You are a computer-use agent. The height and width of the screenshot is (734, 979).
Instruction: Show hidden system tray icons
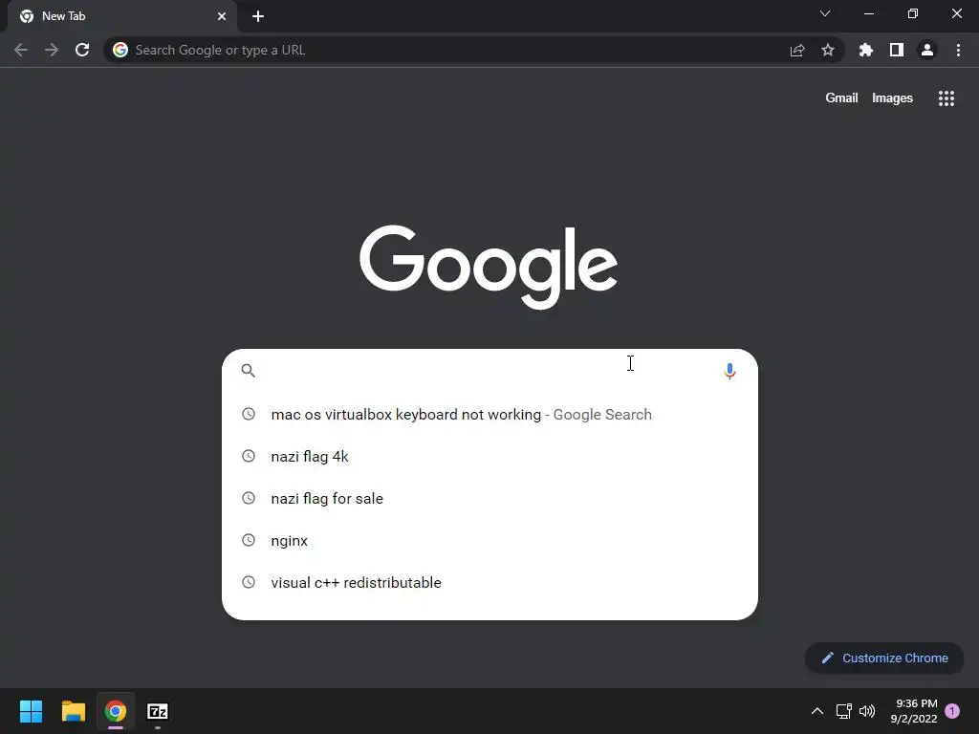pyautogui.click(x=816, y=711)
